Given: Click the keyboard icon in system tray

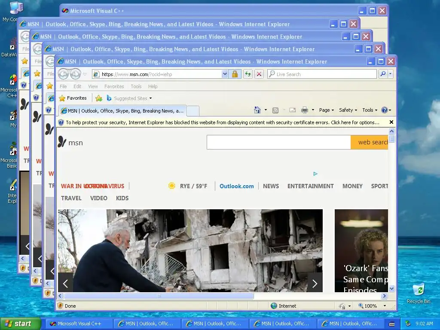Looking at the screenshot, I should pyautogui.click(x=392, y=324).
